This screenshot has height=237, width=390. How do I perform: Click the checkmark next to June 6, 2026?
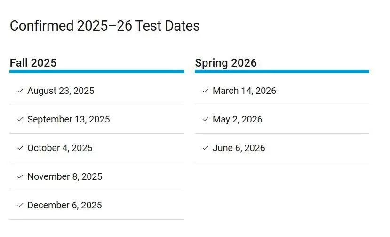(x=206, y=148)
